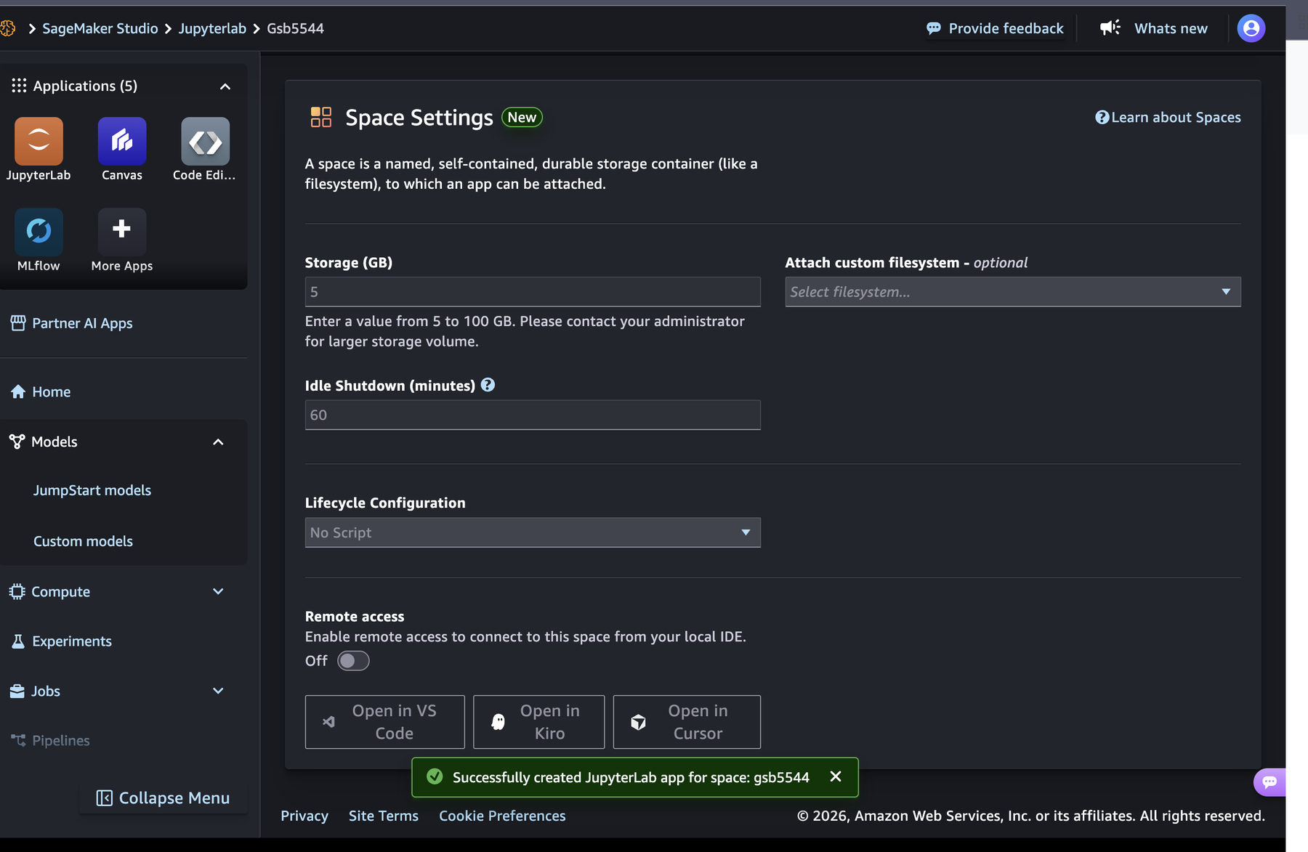Viewport: 1308px width, 852px height.
Task: Click the Whats new megaphone icon
Action: pos(1110,28)
